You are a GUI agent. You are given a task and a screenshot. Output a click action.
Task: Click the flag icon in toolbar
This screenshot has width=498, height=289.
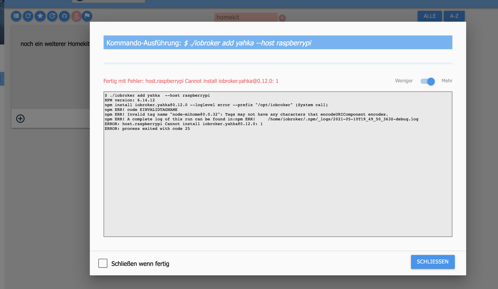[x=87, y=16]
